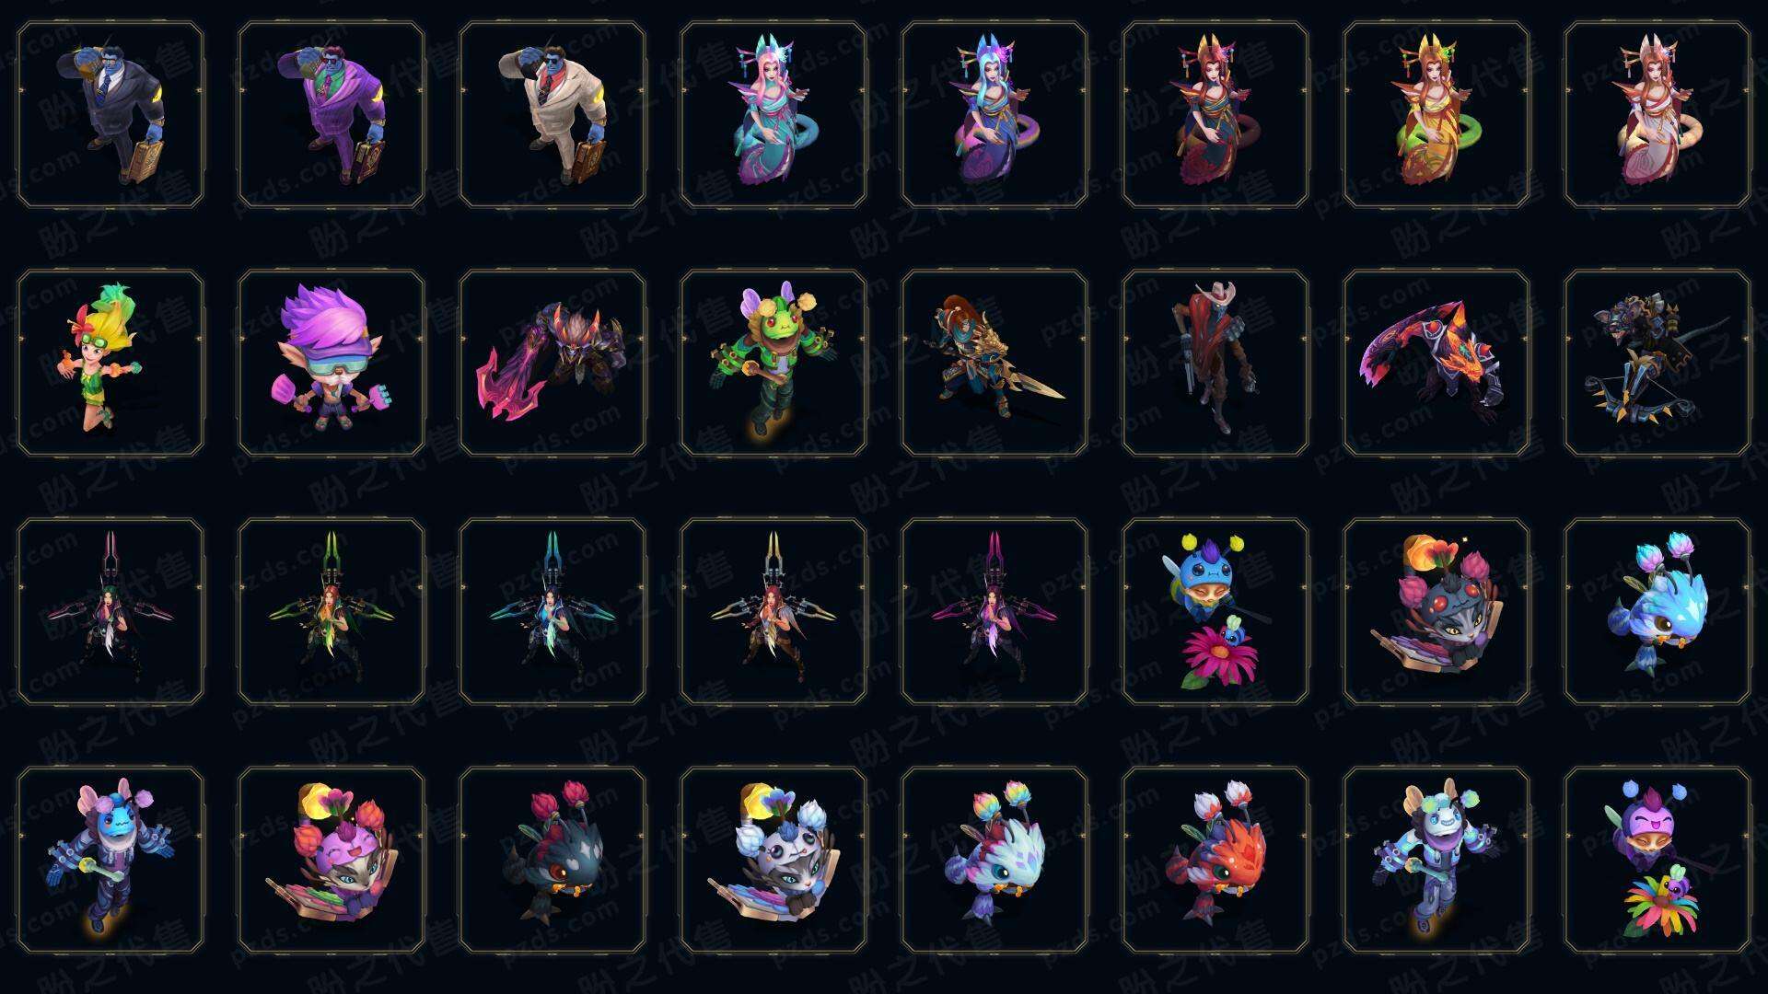Select the purple bee Teemo with rainbow flower
The width and height of the screenshot is (1768, 994).
1657,860
